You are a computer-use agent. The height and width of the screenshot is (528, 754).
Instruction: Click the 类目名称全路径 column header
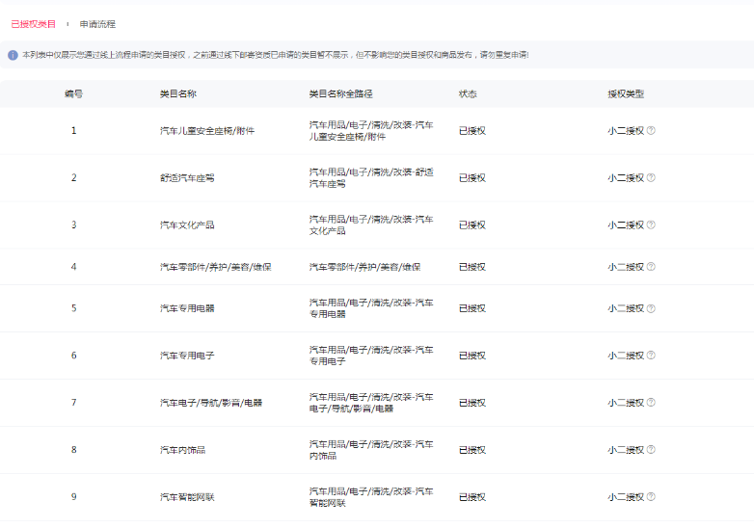340,94
